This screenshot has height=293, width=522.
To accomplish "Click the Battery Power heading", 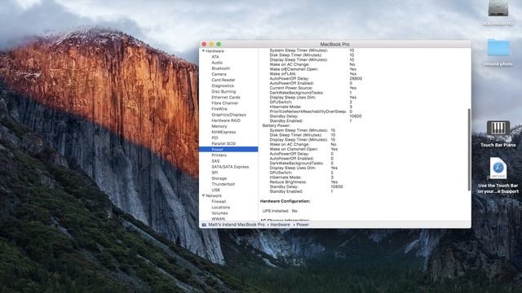I will (x=276, y=126).
